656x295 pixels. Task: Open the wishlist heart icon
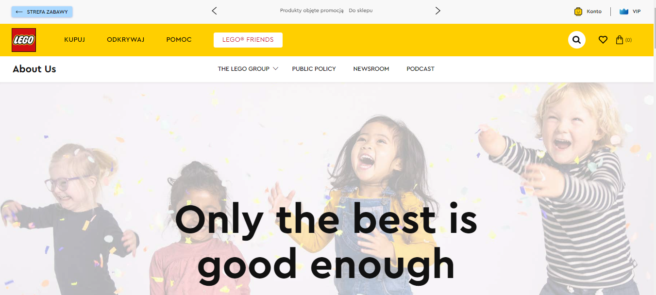coord(603,40)
